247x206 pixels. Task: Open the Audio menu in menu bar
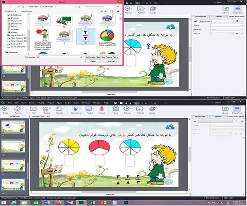click(68, 102)
